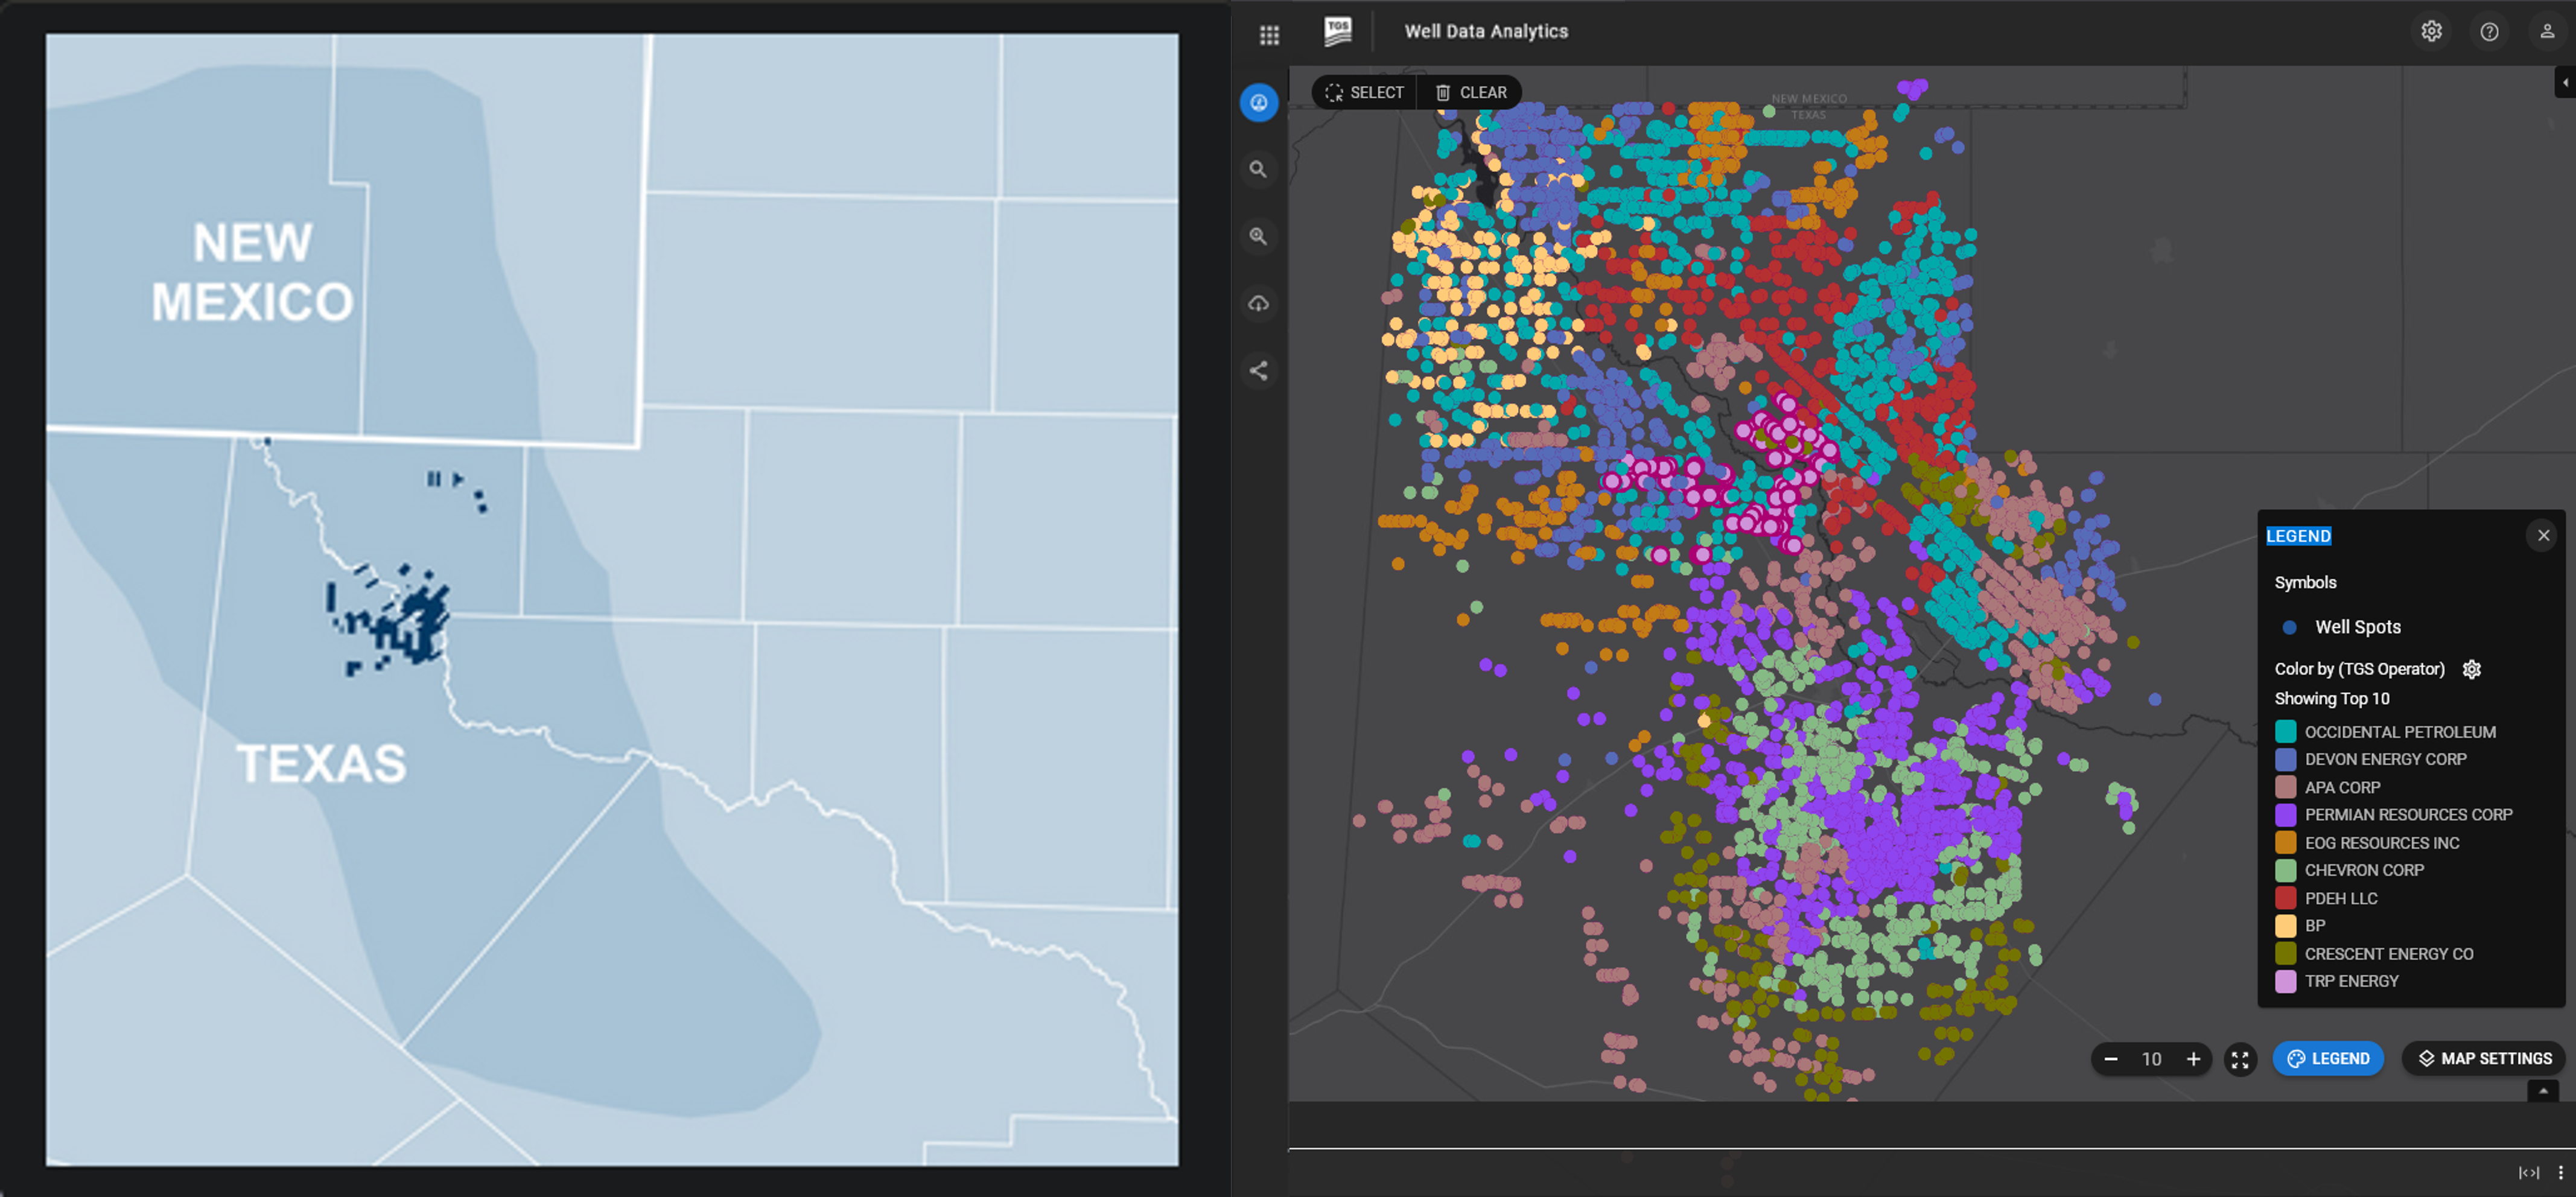The height and width of the screenshot is (1197, 2576).
Task: Open the help question mark icon
Action: pos(2489,32)
